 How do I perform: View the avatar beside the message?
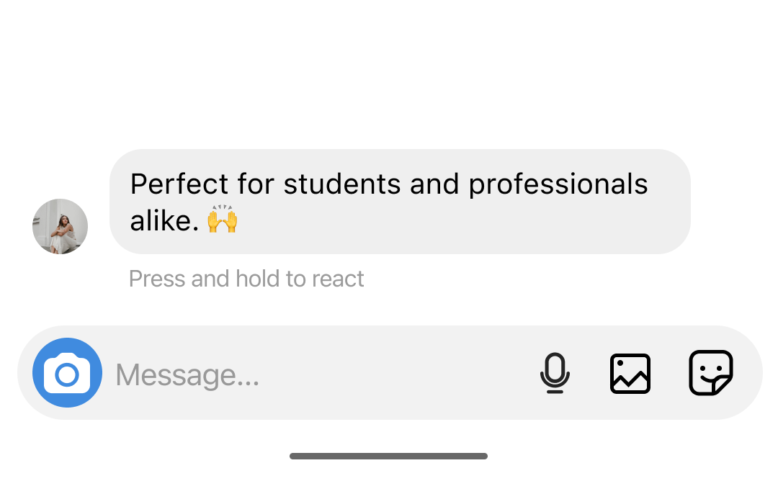pyautogui.click(x=60, y=226)
